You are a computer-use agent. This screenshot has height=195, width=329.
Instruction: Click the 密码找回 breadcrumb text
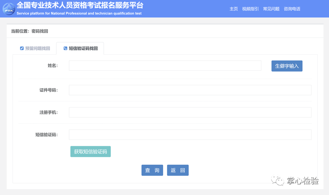(x=40, y=31)
